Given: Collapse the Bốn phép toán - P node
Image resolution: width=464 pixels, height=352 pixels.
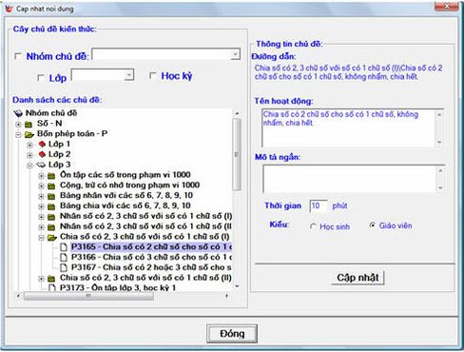Looking at the screenshot, I should (18, 135).
